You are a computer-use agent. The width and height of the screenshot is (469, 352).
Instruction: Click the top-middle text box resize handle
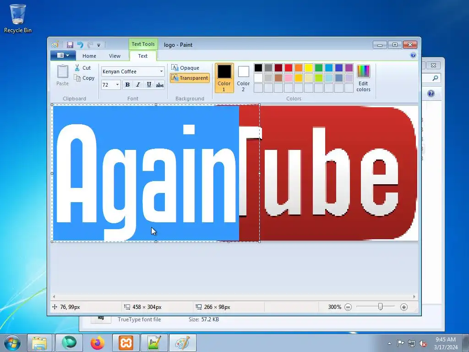[156, 105]
